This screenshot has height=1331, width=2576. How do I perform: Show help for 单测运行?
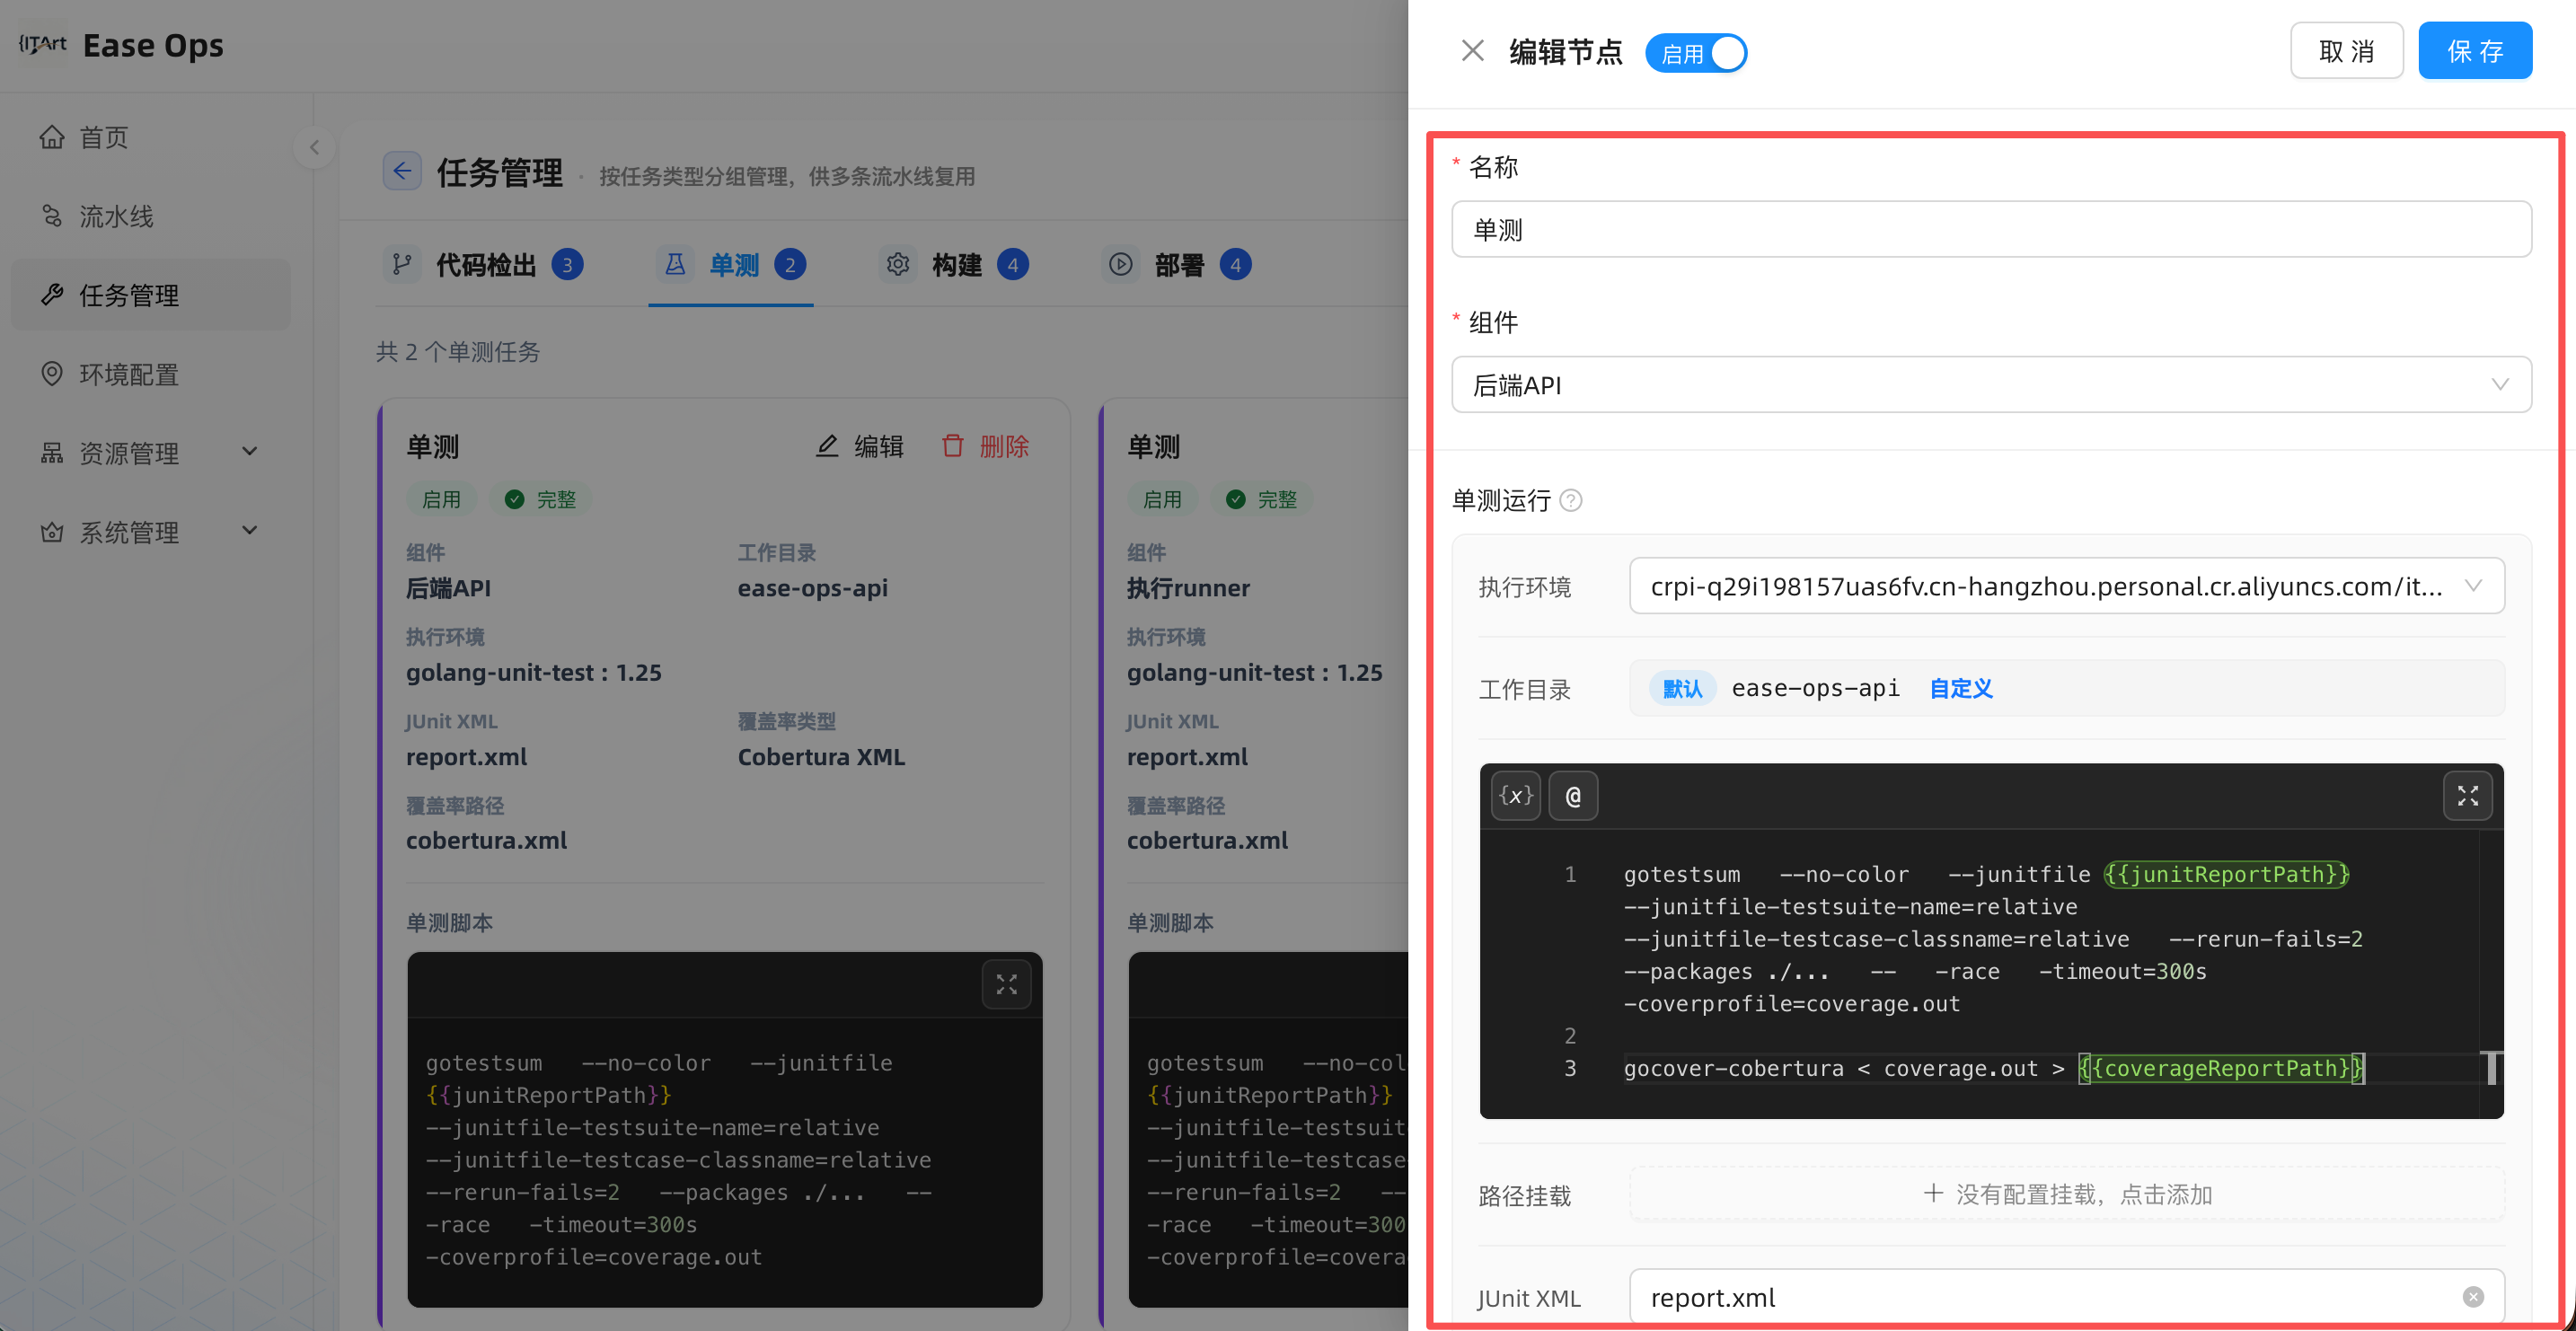(1571, 500)
